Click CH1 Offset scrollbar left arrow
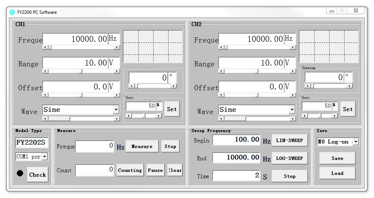374x198 pixels. [x=45, y=95]
